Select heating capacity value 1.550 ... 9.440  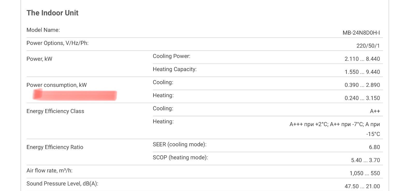[362, 72]
